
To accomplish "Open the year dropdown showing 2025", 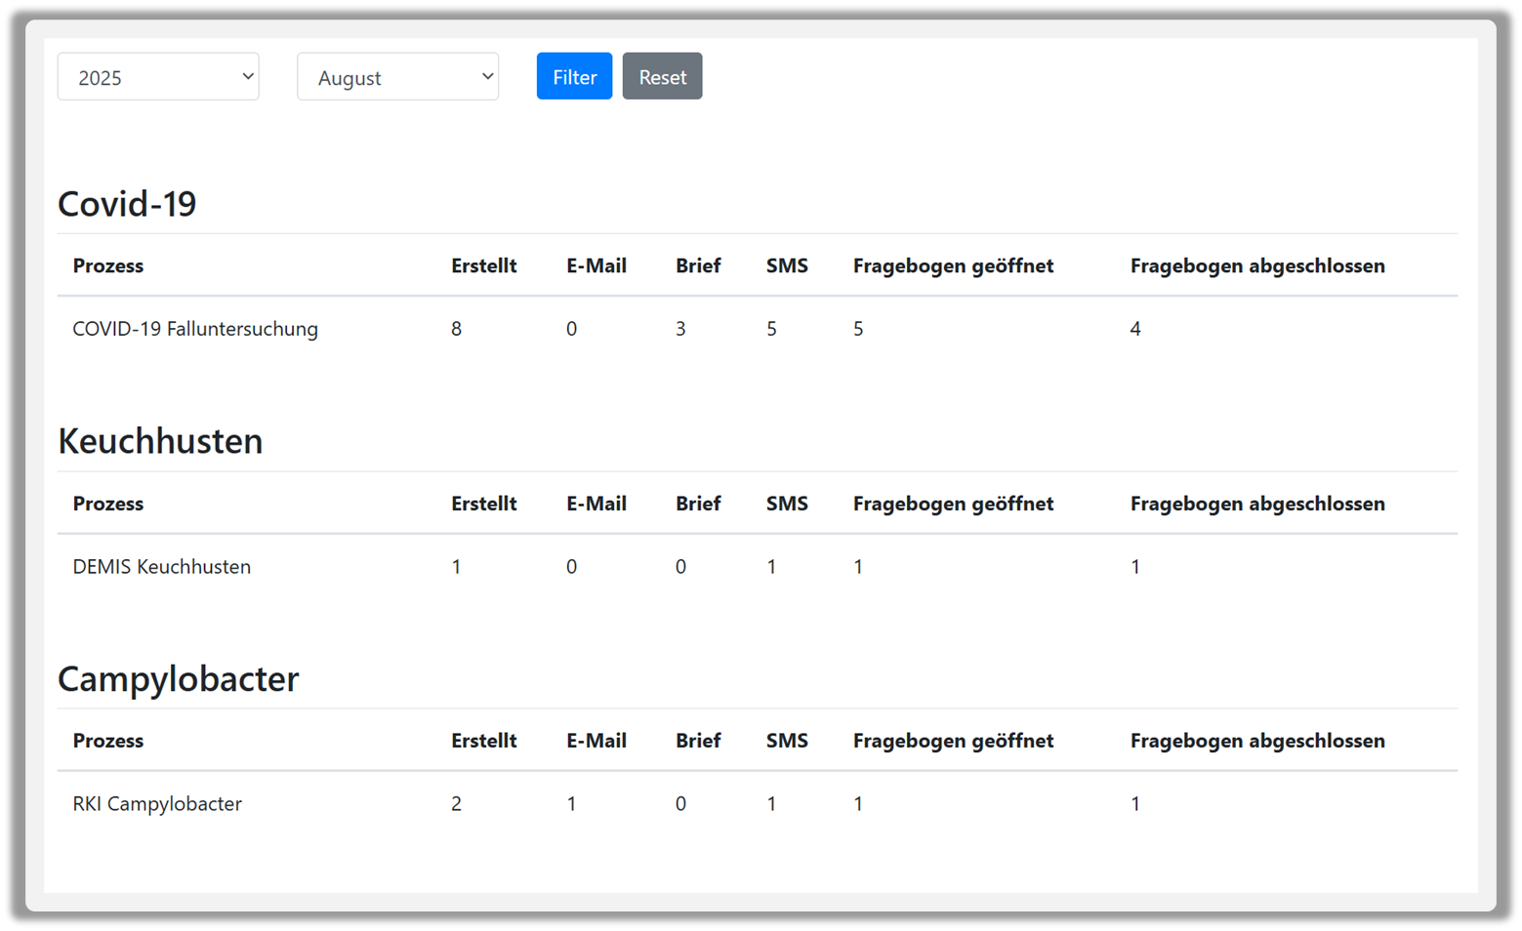I will coord(158,77).
